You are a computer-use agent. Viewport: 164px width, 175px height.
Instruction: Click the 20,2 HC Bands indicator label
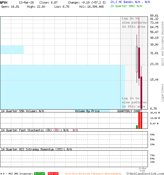pyautogui.click(x=130, y=2)
